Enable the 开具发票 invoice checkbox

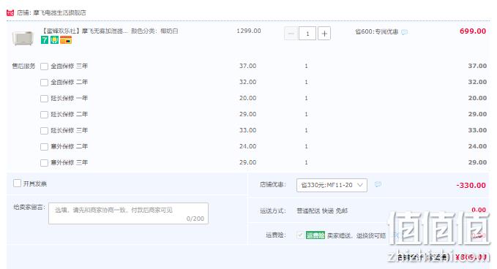tap(17, 183)
